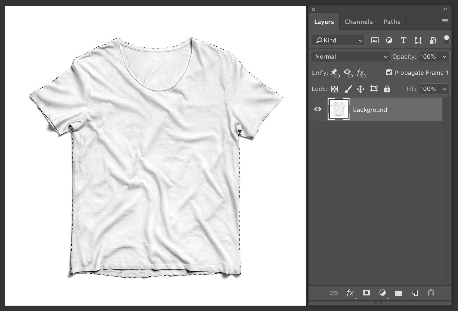Viewport: 458px width, 311px height.
Task: Enable the lock transparent pixels icon
Action: 334,89
